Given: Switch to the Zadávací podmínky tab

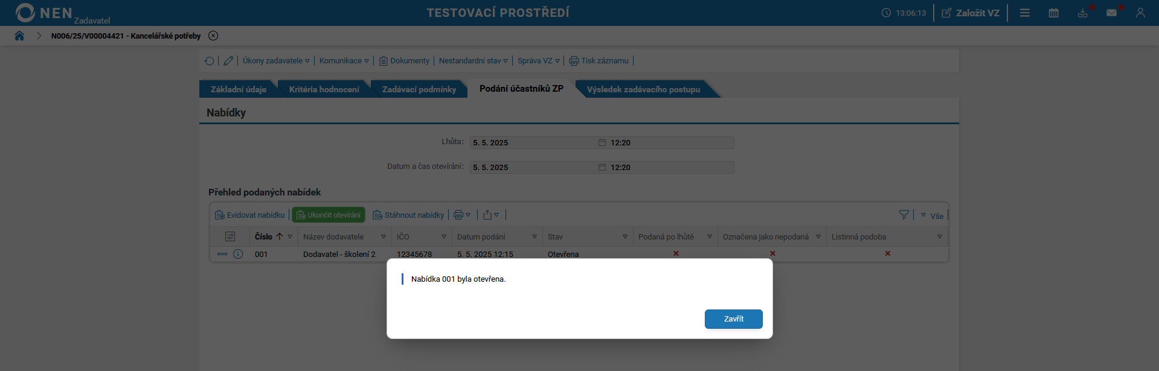Looking at the screenshot, I should point(419,89).
